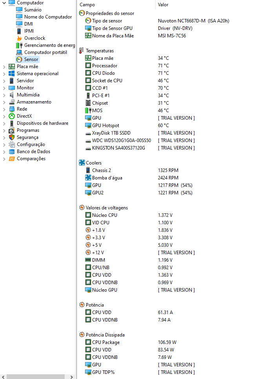This screenshot has width=256, height=379.
Task: Click the Programas icon
Action: pos(11,130)
